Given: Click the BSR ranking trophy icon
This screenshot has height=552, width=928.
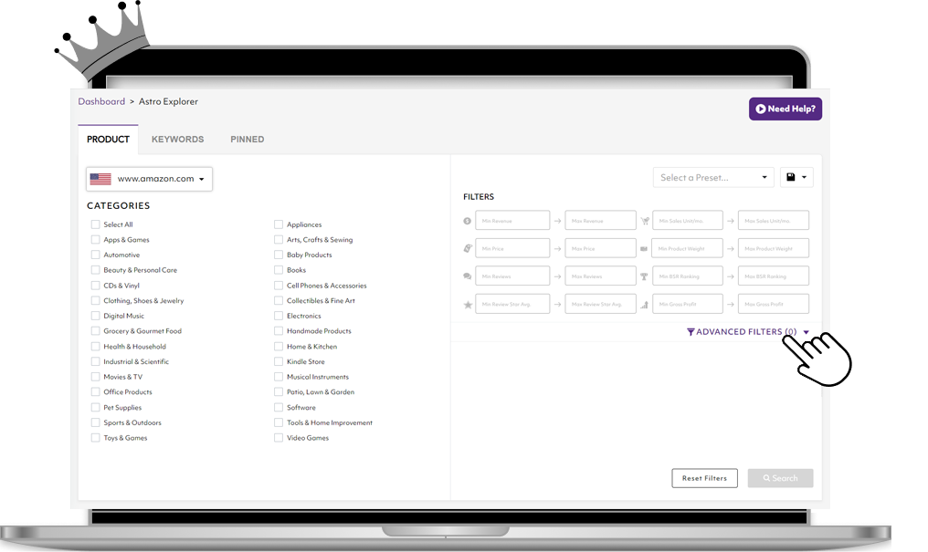Looking at the screenshot, I should coord(645,276).
